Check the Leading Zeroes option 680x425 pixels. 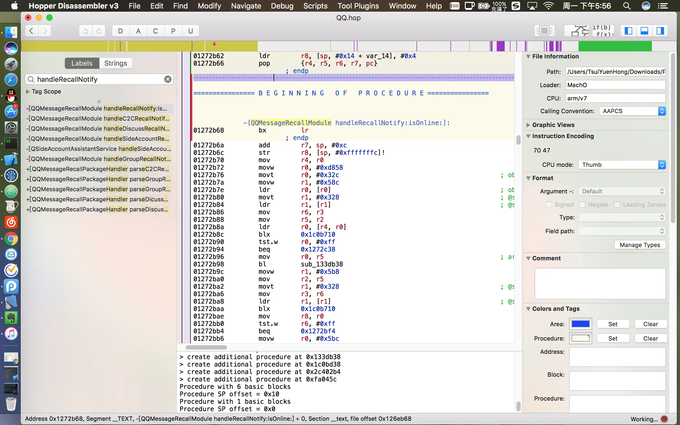(x=617, y=205)
